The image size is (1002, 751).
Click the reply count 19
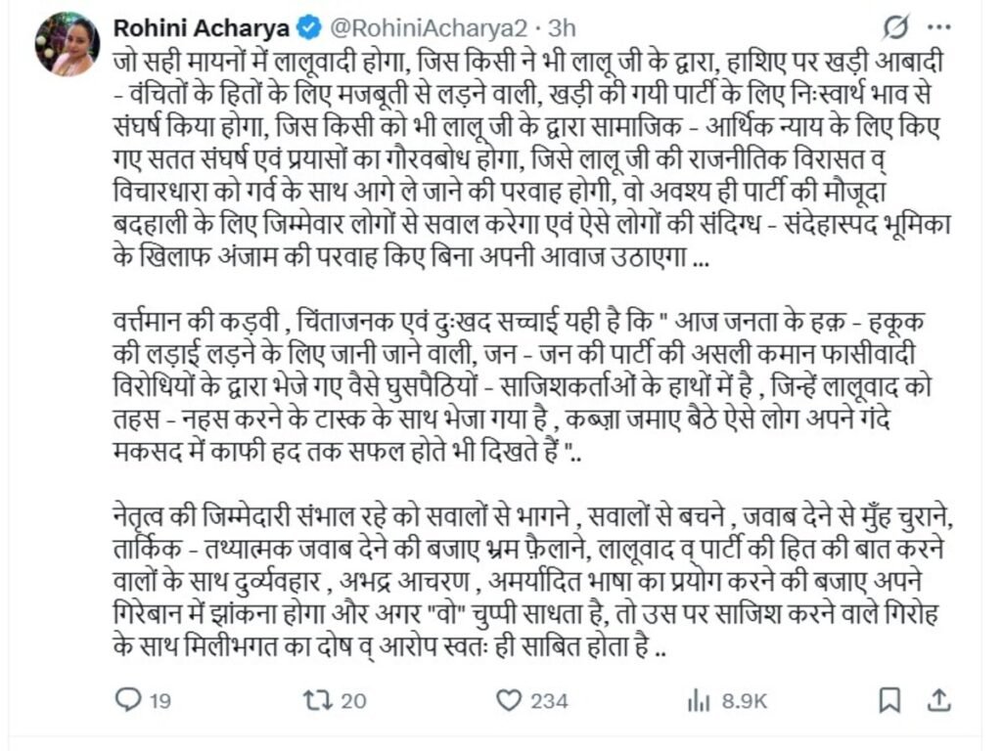[x=161, y=700]
